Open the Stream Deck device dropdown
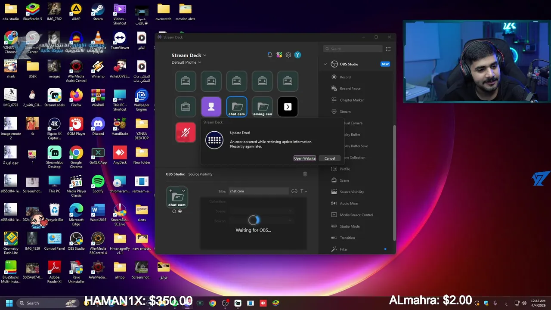This screenshot has height=310, width=551. [x=189, y=55]
